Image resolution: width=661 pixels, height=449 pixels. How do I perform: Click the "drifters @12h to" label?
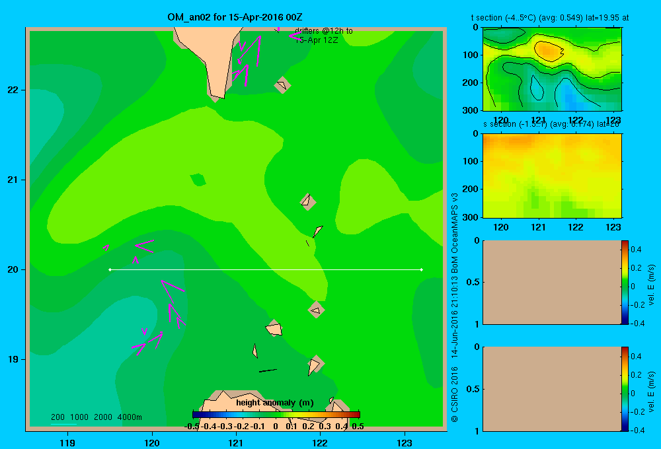point(324,31)
